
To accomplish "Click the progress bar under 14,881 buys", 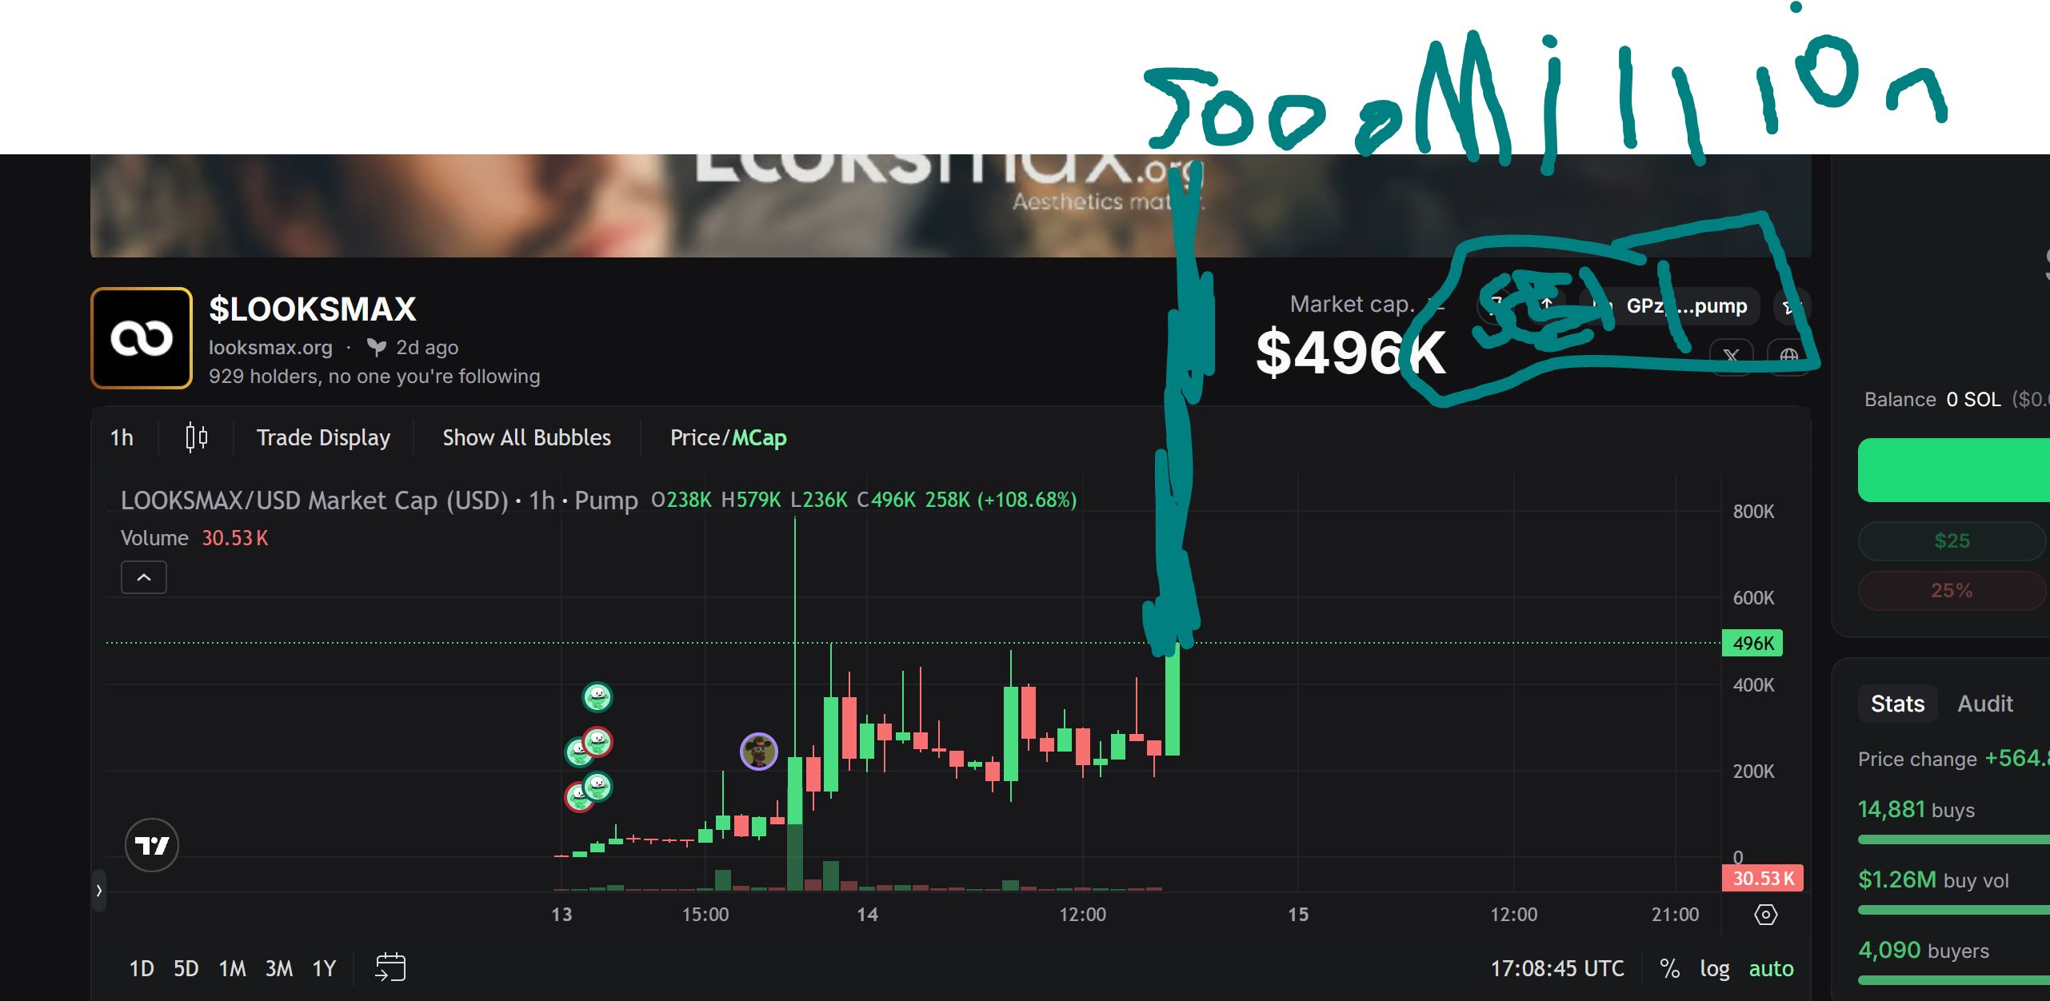I will pos(1953,839).
